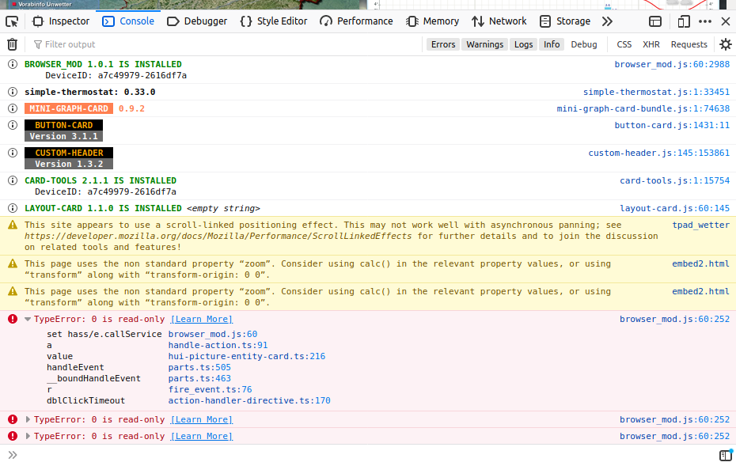Open the Learn More link
The height and width of the screenshot is (466, 736).
tap(201, 319)
